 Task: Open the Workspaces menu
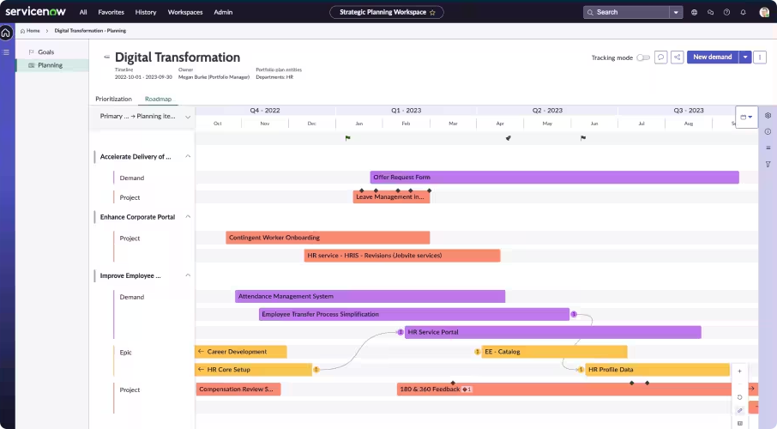[x=185, y=12]
